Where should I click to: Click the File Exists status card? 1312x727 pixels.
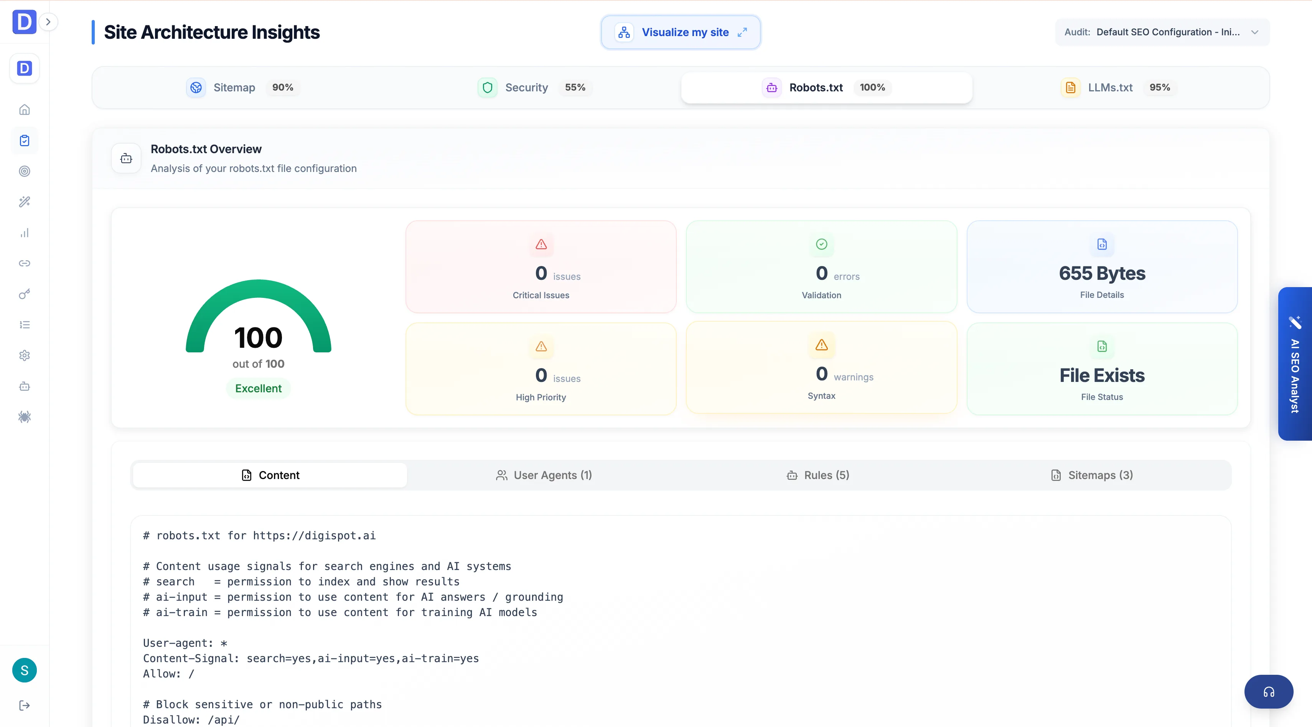click(x=1102, y=369)
